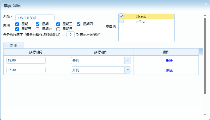
Task: Delete the 07:30 开机 row
Action: pos(169,71)
